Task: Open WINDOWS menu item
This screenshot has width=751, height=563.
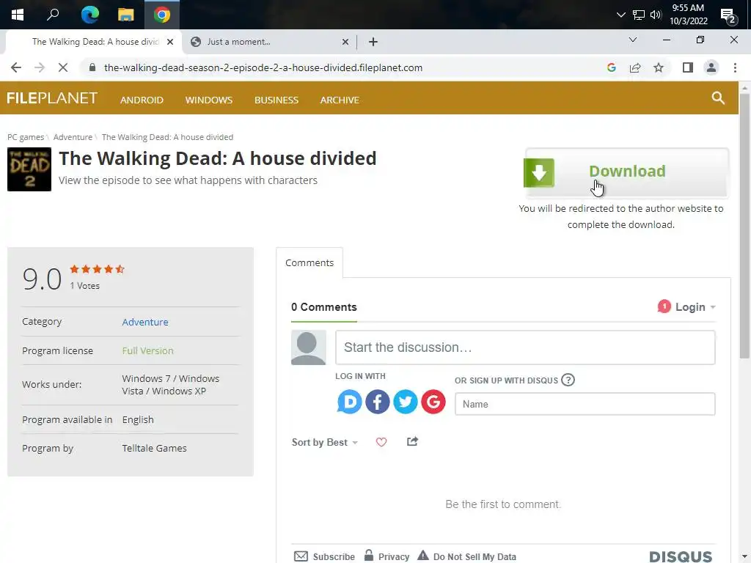Action: tap(209, 100)
